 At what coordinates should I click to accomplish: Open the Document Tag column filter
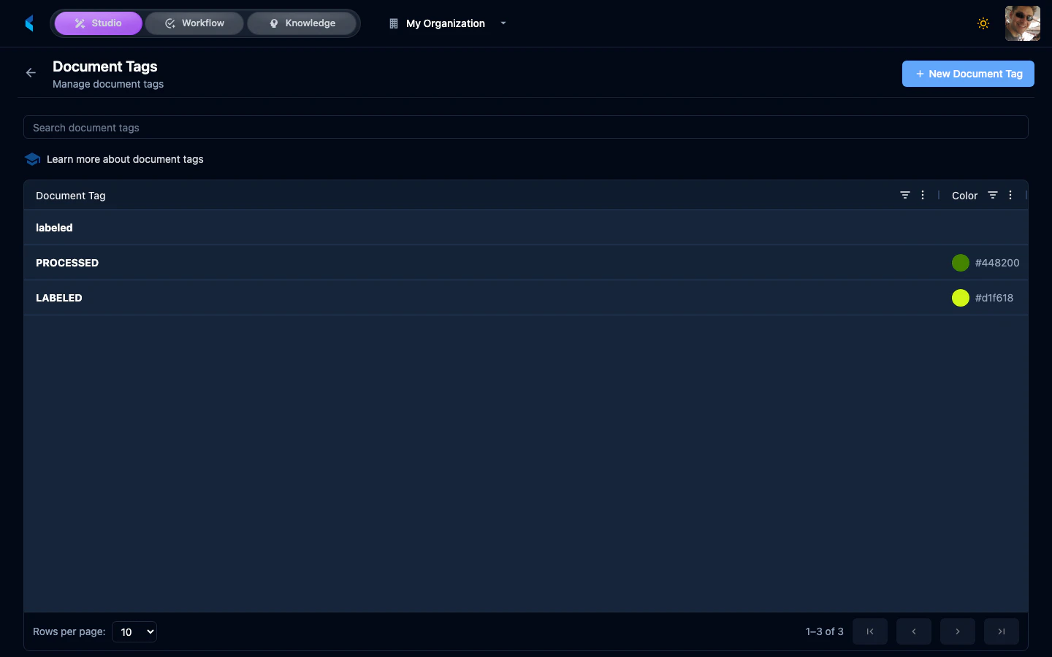(905, 195)
